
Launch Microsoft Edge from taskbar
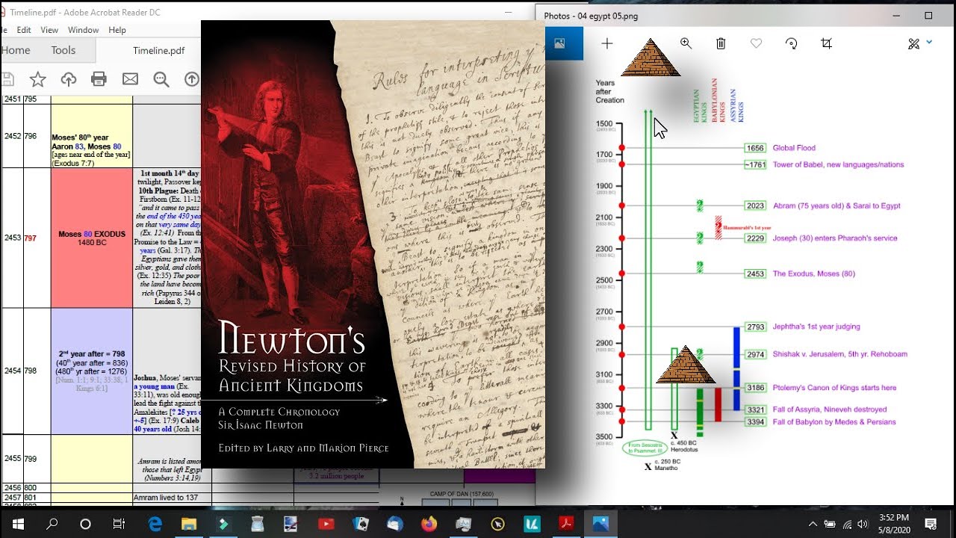[x=155, y=524]
